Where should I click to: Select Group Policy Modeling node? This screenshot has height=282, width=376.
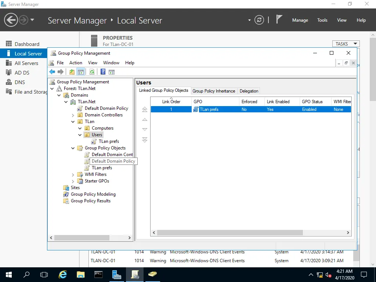(x=93, y=194)
